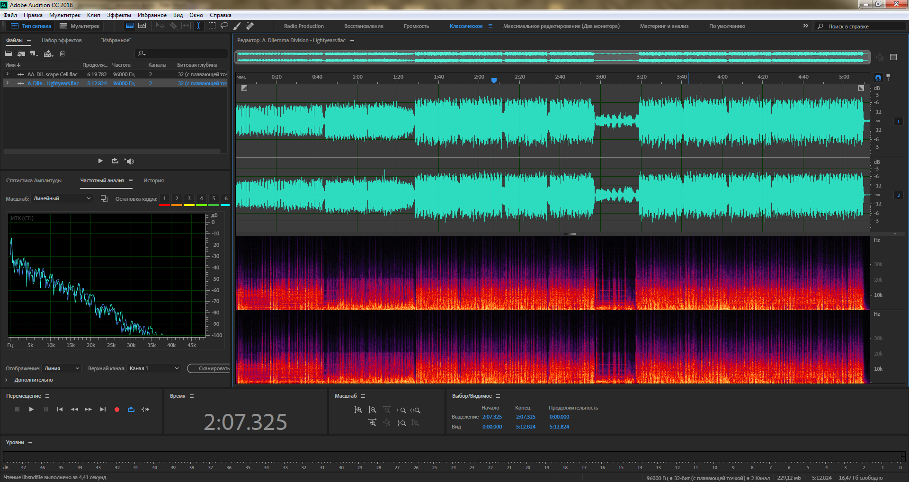Click the red freeze-frame button 1
909x482 pixels.
click(164, 199)
